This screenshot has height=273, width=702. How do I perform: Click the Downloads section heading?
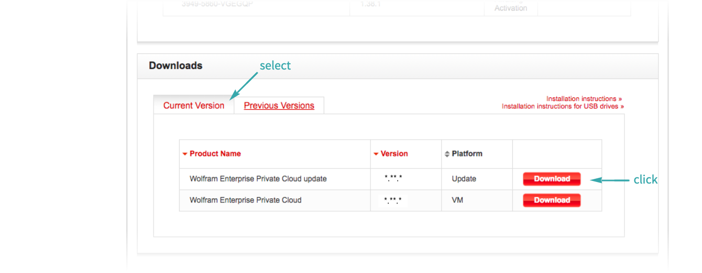point(175,66)
